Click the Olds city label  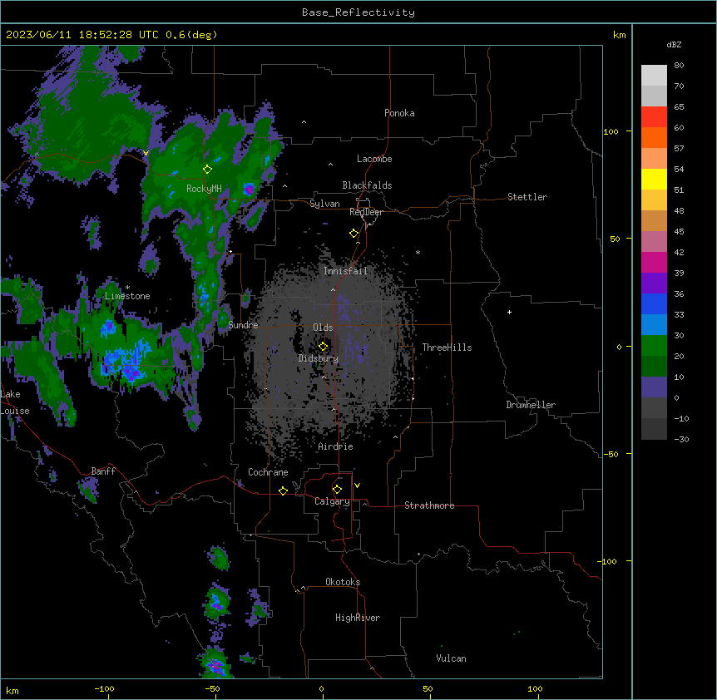tap(323, 328)
